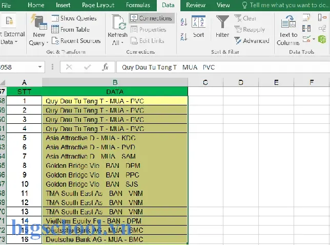330x245 pixels.
Task: Click STT cell with number 10
Action: [x=24, y=184]
